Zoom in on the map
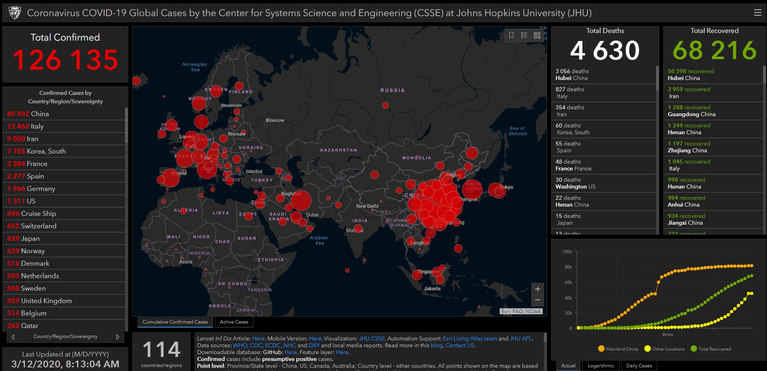 (x=537, y=289)
